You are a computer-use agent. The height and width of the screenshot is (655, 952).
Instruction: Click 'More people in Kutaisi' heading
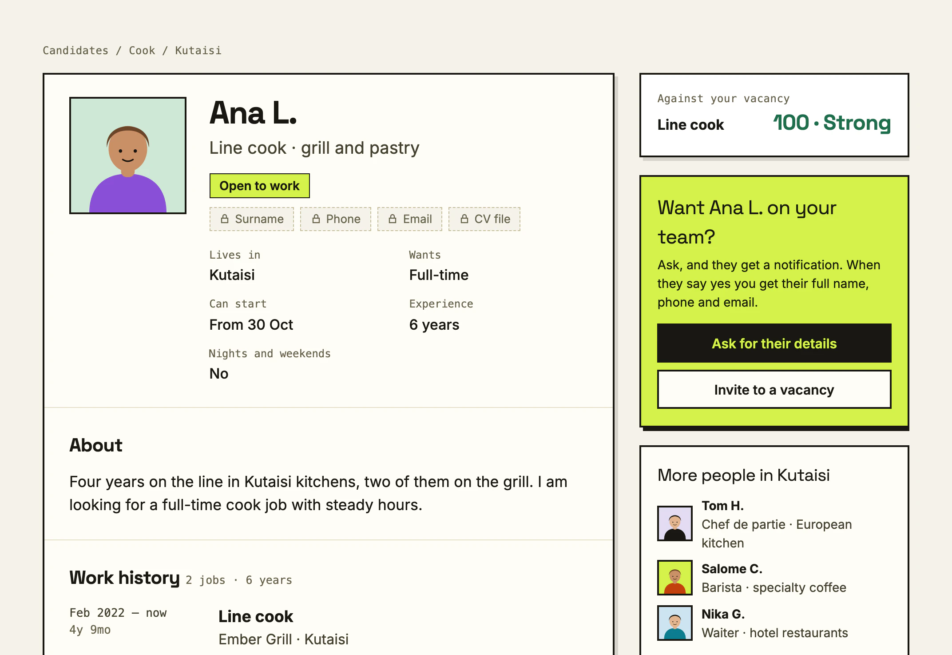(744, 475)
